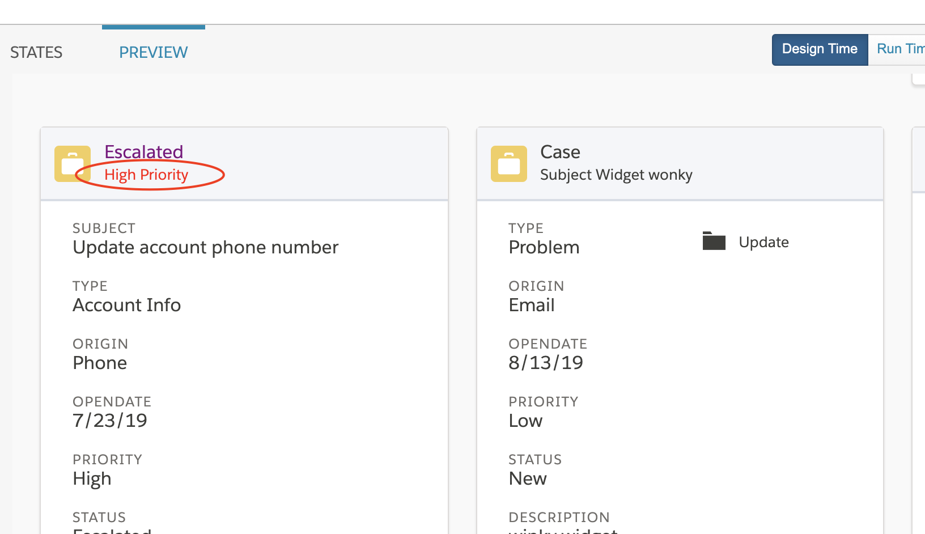This screenshot has width=925, height=534.
Task: Click the Case card title
Action: [x=560, y=152]
